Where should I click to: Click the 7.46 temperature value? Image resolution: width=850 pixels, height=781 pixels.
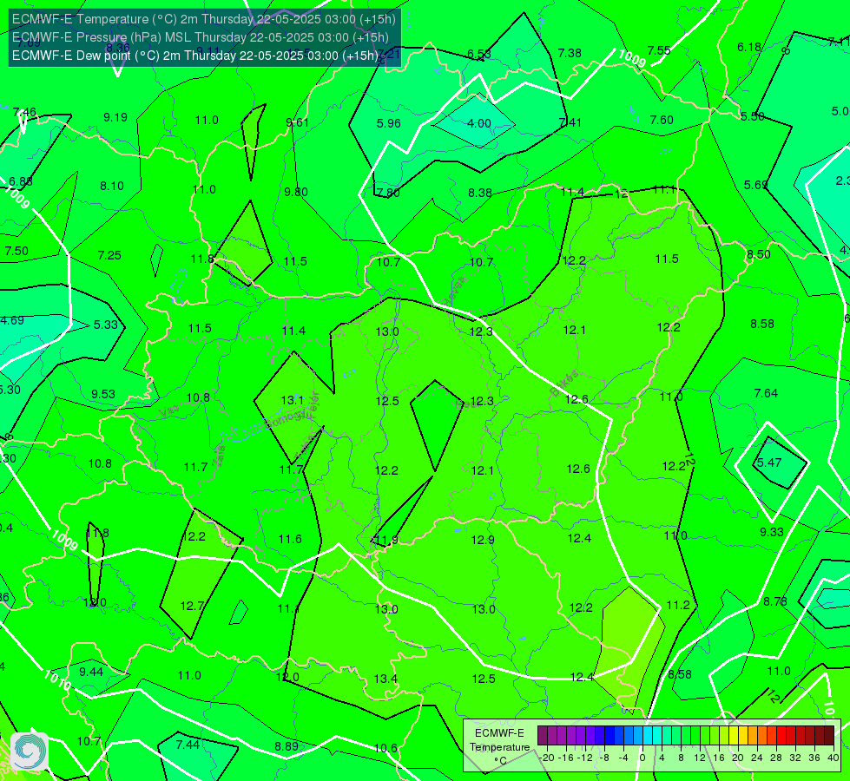[x=24, y=113]
